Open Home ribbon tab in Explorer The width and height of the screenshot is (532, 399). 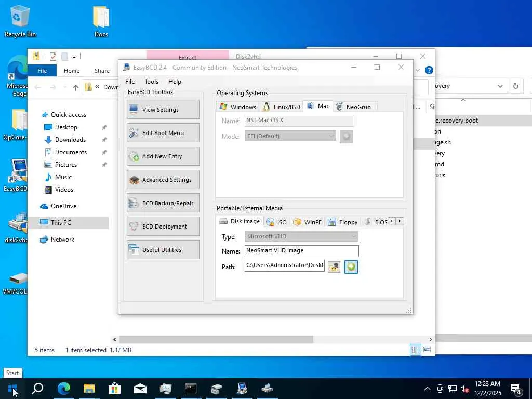point(72,71)
